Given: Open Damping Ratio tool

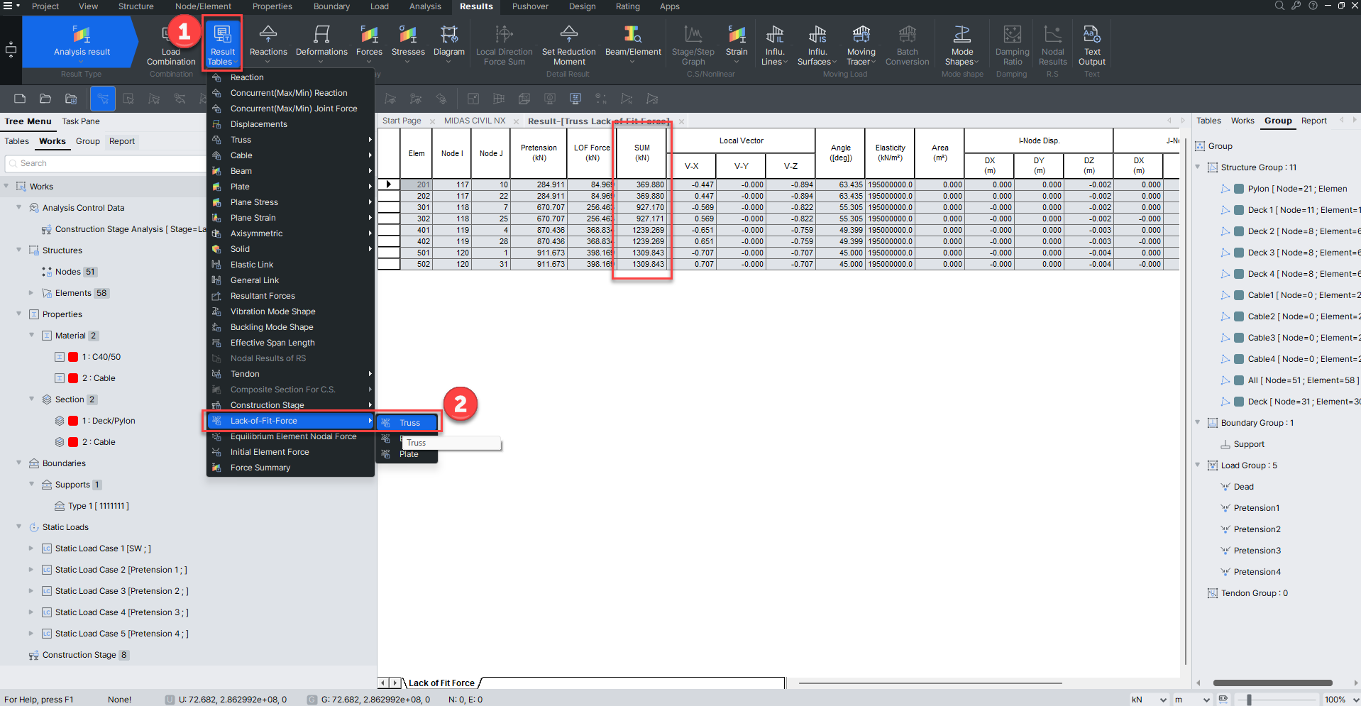Looking at the screenshot, I should pyautogui.click(x=1012, y=45).
